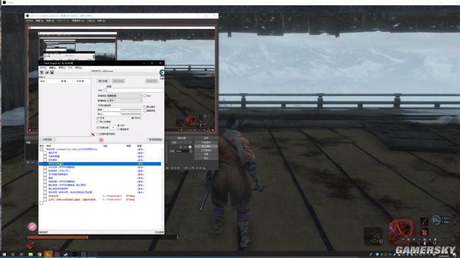The image size is (460, 258).
Task: Open the second menu in Cheat Engine menu bar
Action: 52,68
